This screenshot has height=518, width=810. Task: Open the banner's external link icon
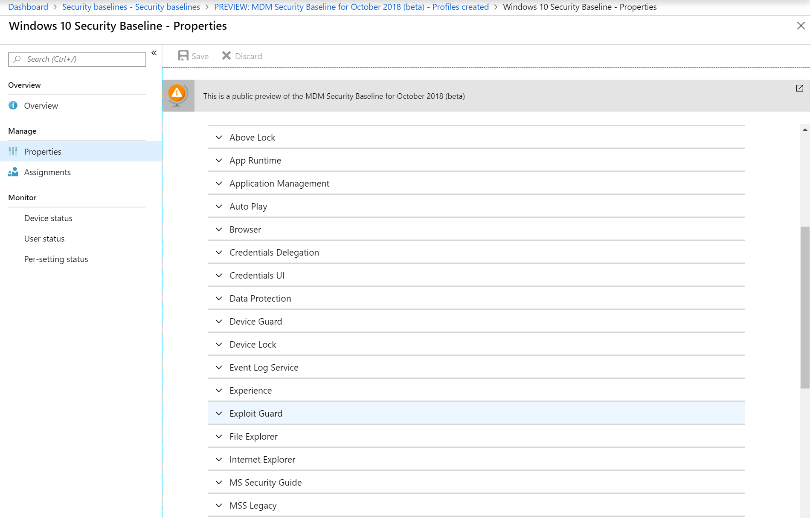click(x=799, y=88)
